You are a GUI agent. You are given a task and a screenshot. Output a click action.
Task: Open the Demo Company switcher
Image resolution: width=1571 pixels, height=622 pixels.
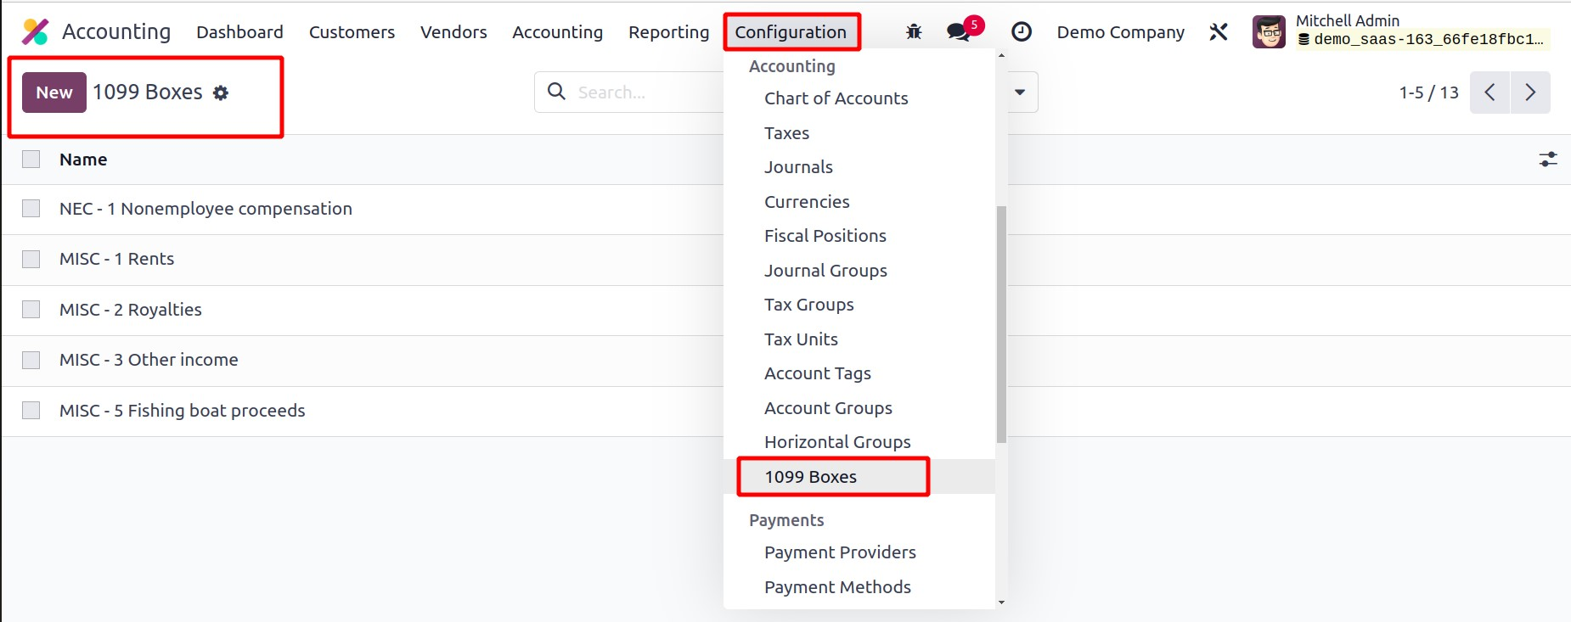tap(1120, 32)
